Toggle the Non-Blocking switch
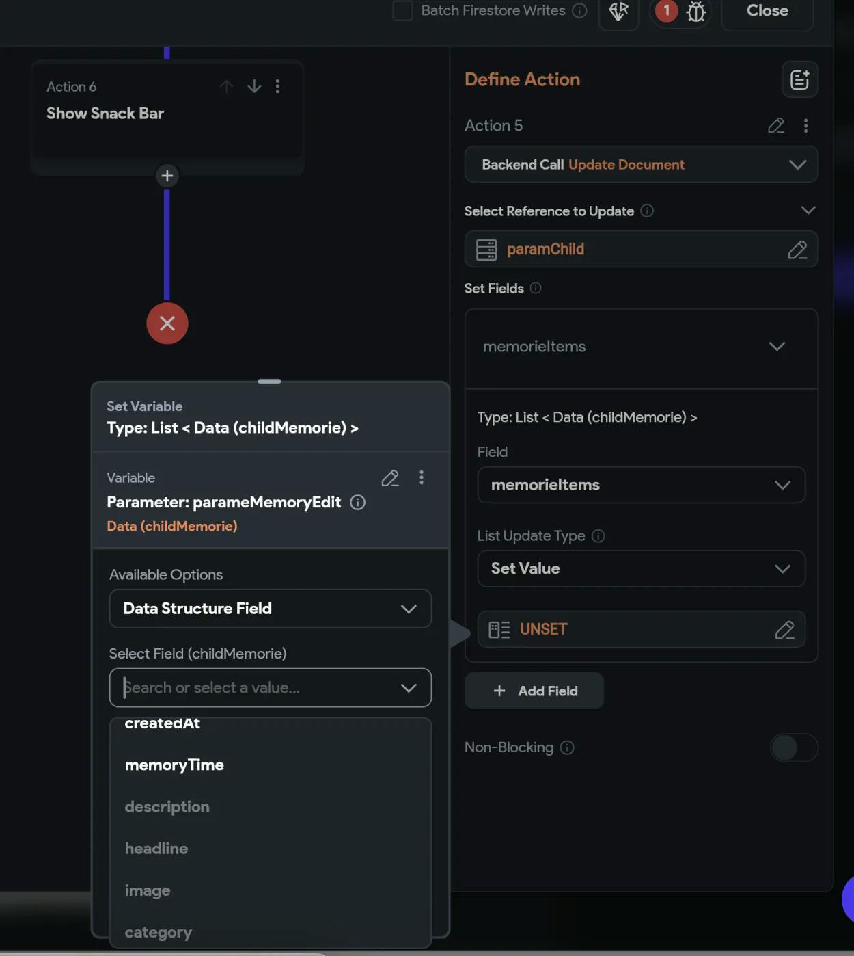 (793, 747)
